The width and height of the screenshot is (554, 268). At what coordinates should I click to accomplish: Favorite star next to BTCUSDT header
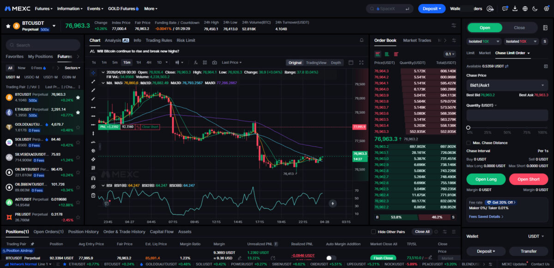[x=8, y=26]
